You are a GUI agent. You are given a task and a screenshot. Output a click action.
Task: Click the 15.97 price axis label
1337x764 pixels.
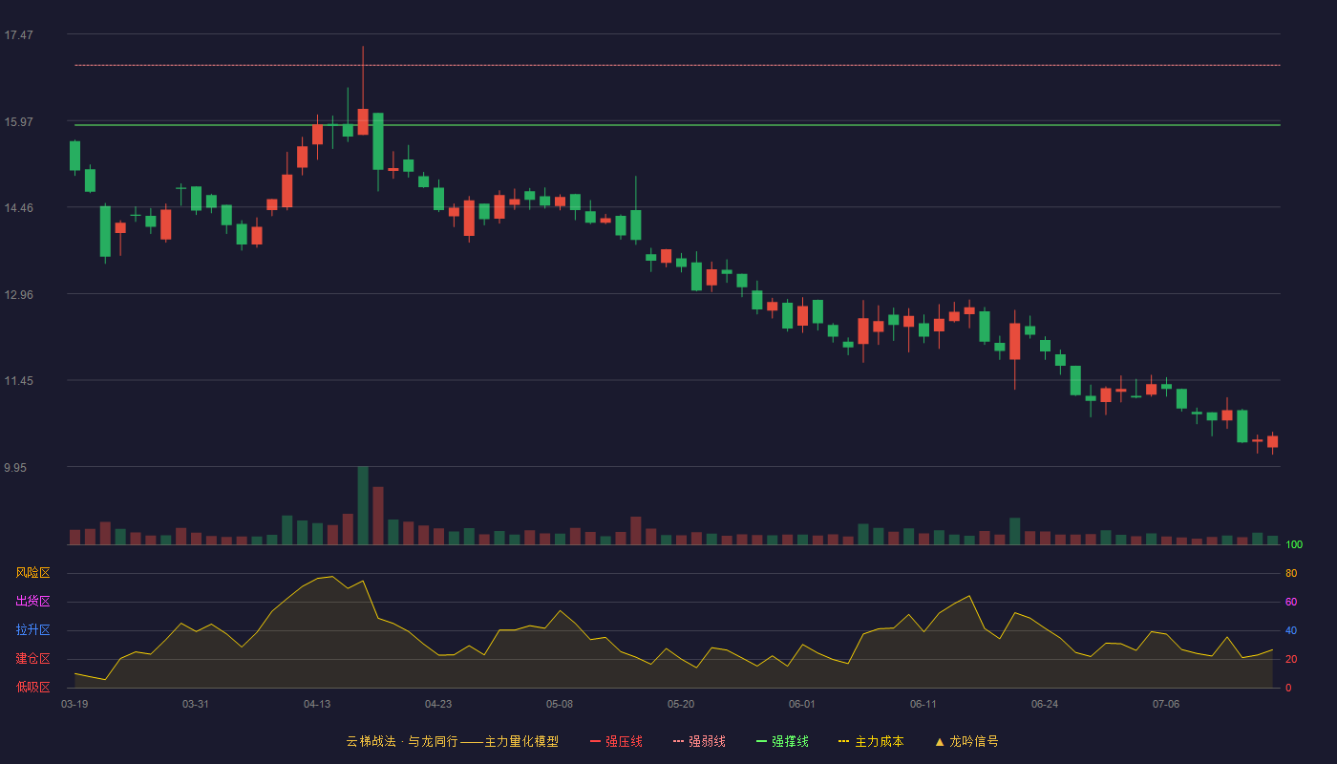tap(18, 122)
